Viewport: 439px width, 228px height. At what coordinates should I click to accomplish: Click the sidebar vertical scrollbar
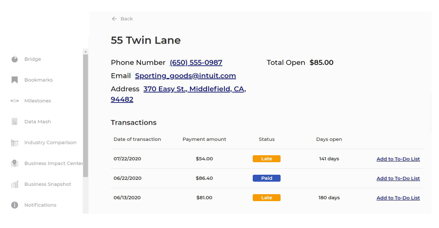(85, 115)
